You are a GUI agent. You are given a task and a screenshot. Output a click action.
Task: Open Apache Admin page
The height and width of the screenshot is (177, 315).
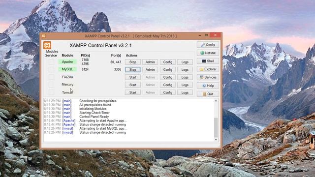coord(150,62)
